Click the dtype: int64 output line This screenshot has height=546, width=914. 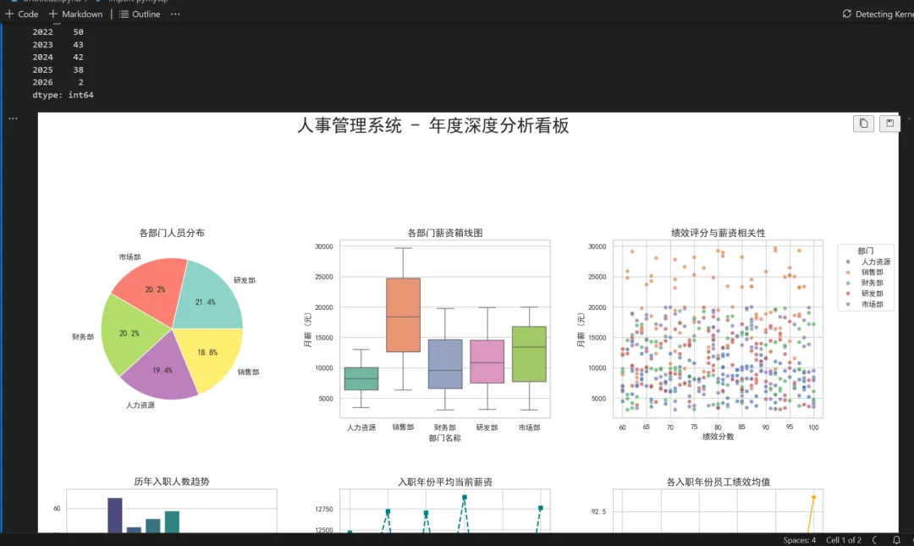pyautogui.click(x=63, y=95)
